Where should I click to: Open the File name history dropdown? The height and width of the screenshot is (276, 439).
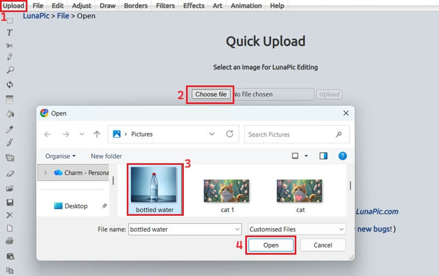pyautogui.click(x=237, y=229)
